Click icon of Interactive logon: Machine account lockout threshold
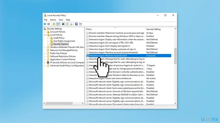The width and height of the screenshot is (220, 123). click(87, 53)
